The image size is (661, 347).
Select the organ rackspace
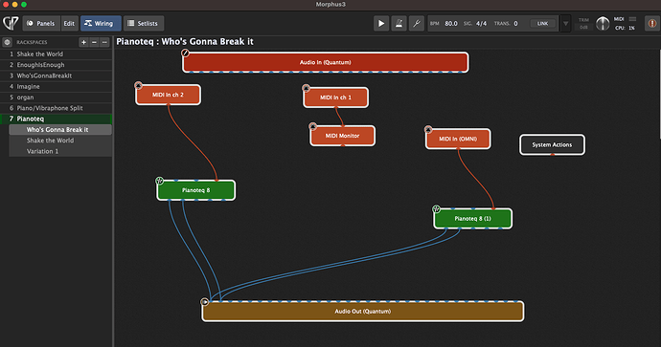(x=57, y=98)
